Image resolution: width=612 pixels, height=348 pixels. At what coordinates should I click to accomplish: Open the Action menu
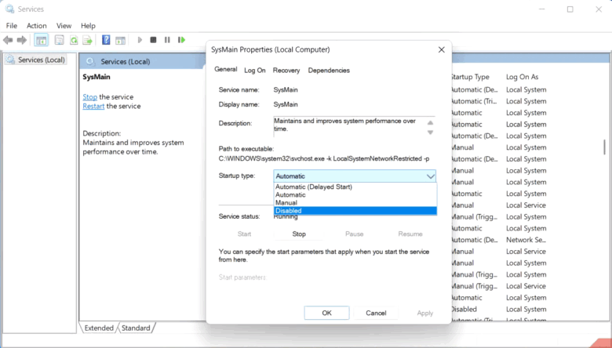tap(36, 26)
